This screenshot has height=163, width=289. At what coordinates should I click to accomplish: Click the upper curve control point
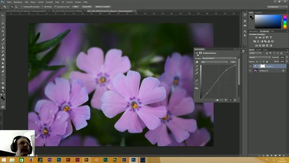coord(226,70)
